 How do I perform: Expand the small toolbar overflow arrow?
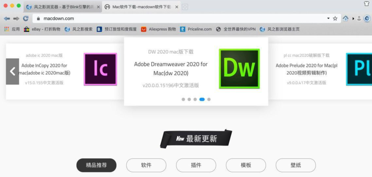coord(354,18)
